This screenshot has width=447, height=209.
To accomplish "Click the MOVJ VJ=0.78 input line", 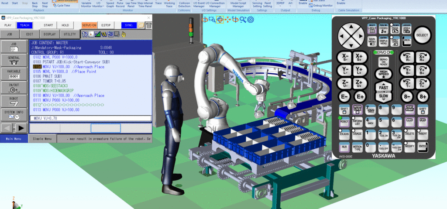I will point(90,118).
